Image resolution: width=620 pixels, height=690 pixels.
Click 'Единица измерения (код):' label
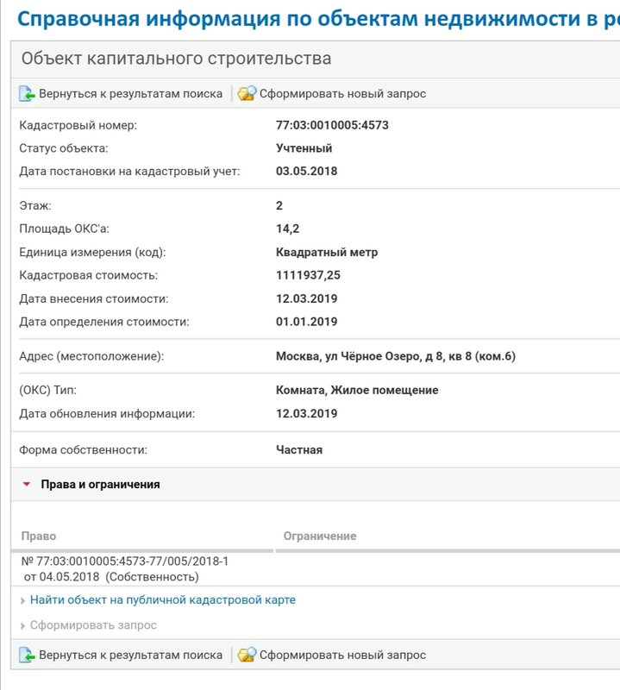[x=92, y=252]
